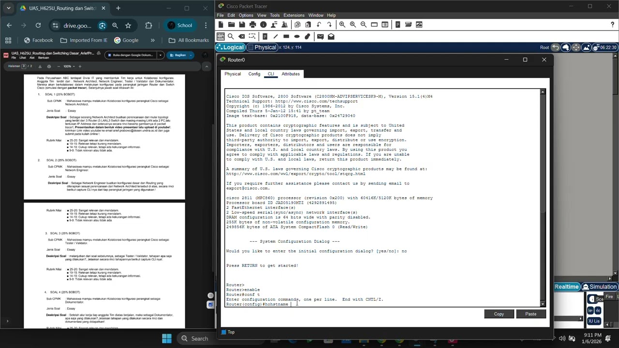This screenshot has height=348, width=619.
Task: Switch to Simulation mode
Action: 600,287
